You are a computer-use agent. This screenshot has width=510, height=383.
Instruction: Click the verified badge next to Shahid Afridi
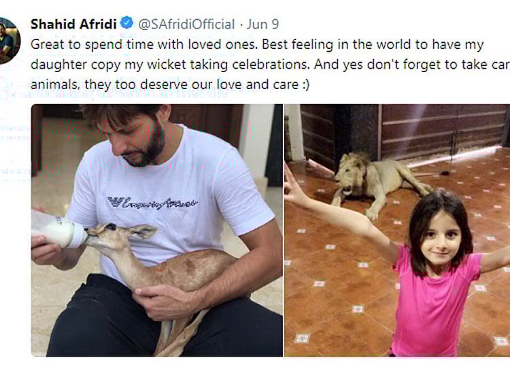point(127,24)
